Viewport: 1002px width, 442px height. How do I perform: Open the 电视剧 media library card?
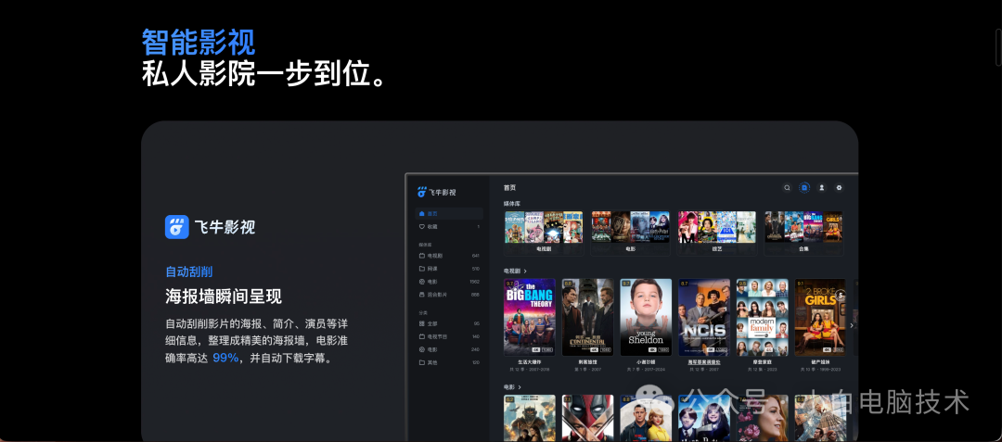coord(544,233)
